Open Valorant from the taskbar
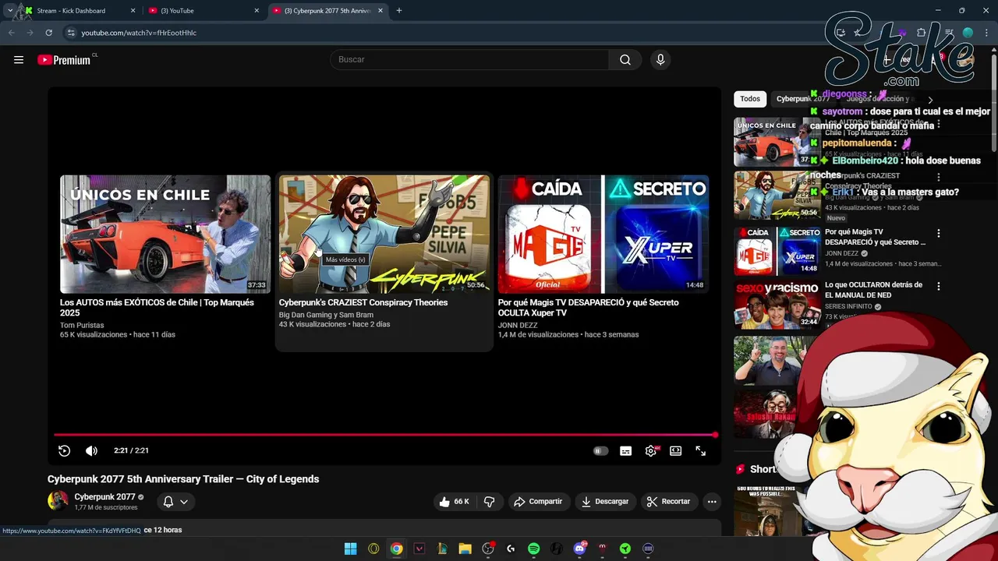 [x=419, y=549]
